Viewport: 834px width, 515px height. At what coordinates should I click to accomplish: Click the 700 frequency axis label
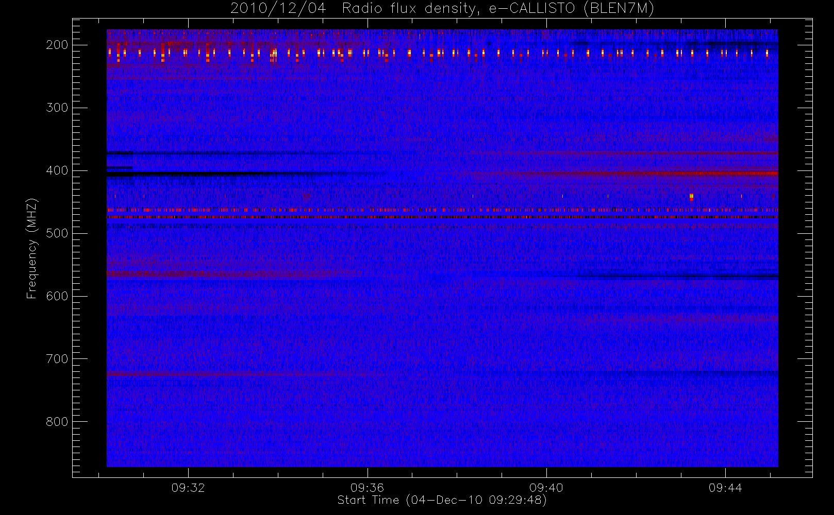(57, 359)
